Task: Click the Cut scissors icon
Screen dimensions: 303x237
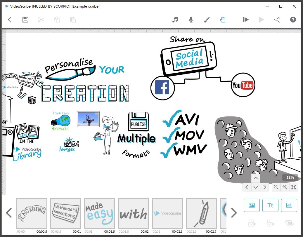Action: point(41,20)
